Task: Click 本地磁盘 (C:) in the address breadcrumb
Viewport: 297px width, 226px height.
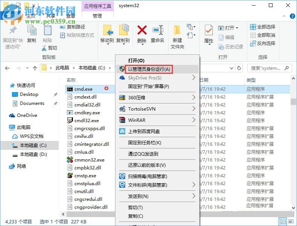Action: coord(92,68)
